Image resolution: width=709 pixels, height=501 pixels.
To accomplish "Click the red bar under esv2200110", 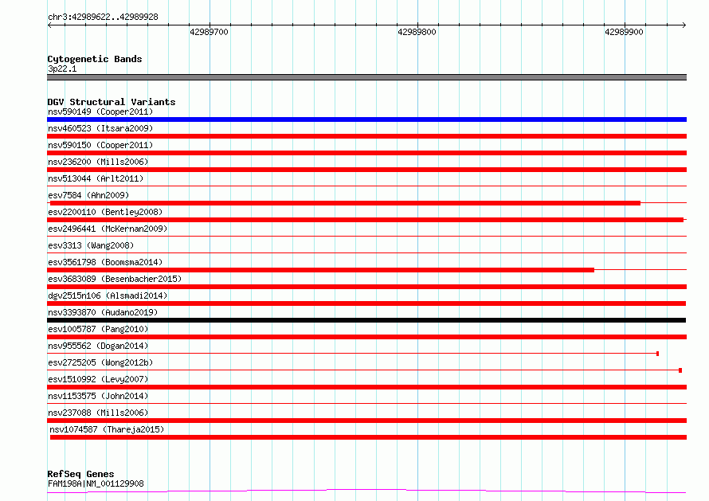I will [x=366, y=220].
